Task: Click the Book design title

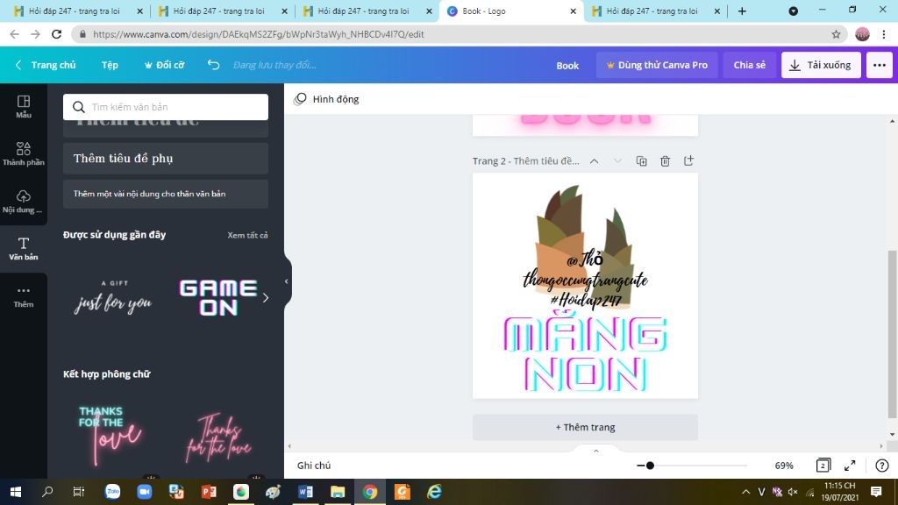Action: click(567, 65)
